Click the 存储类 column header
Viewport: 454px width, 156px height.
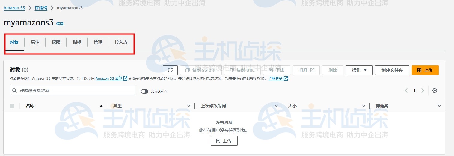382,106
